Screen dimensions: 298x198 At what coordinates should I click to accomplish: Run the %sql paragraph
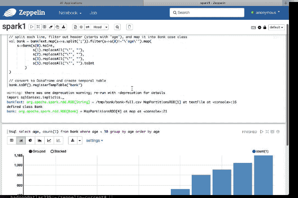coord(262,132)
